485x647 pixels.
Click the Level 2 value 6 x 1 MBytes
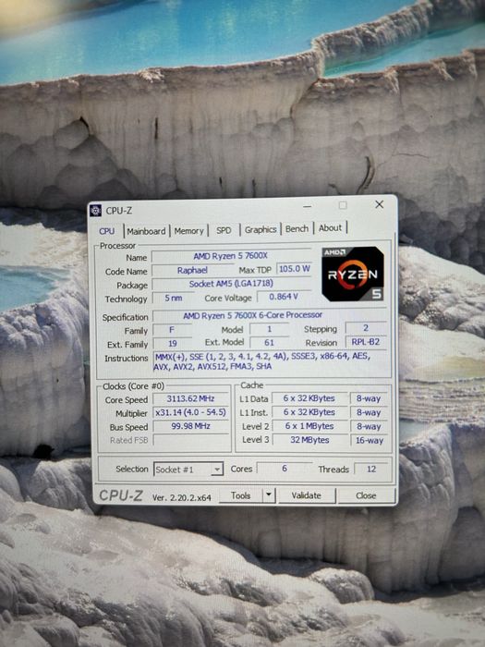(x=309, y=426)
